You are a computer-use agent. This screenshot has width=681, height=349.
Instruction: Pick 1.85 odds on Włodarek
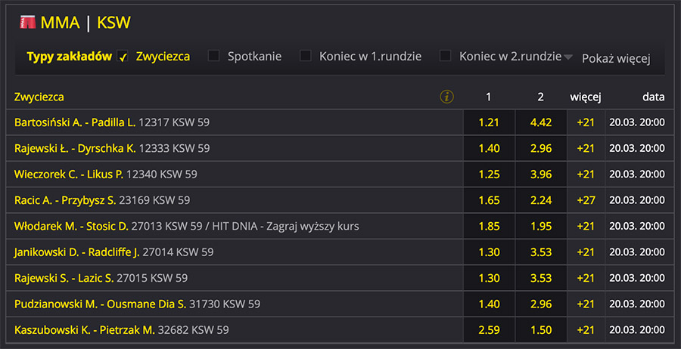coord(489,226)
